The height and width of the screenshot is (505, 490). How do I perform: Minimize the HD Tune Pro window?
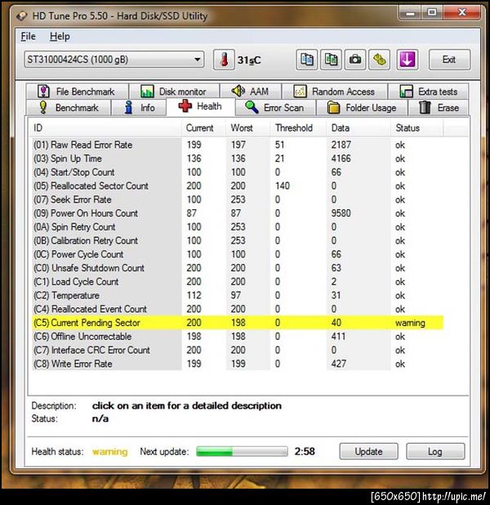coord(410,13)
